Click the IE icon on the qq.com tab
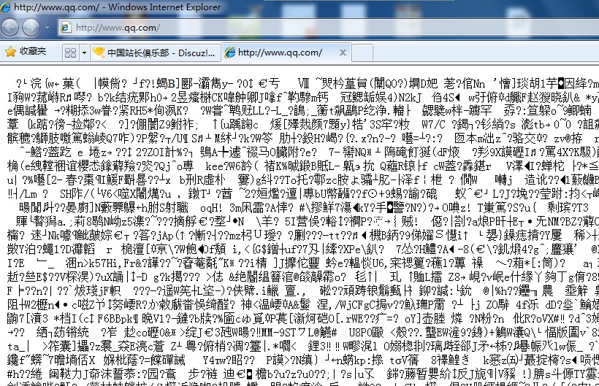599x386 pixels. pos(230,53)
